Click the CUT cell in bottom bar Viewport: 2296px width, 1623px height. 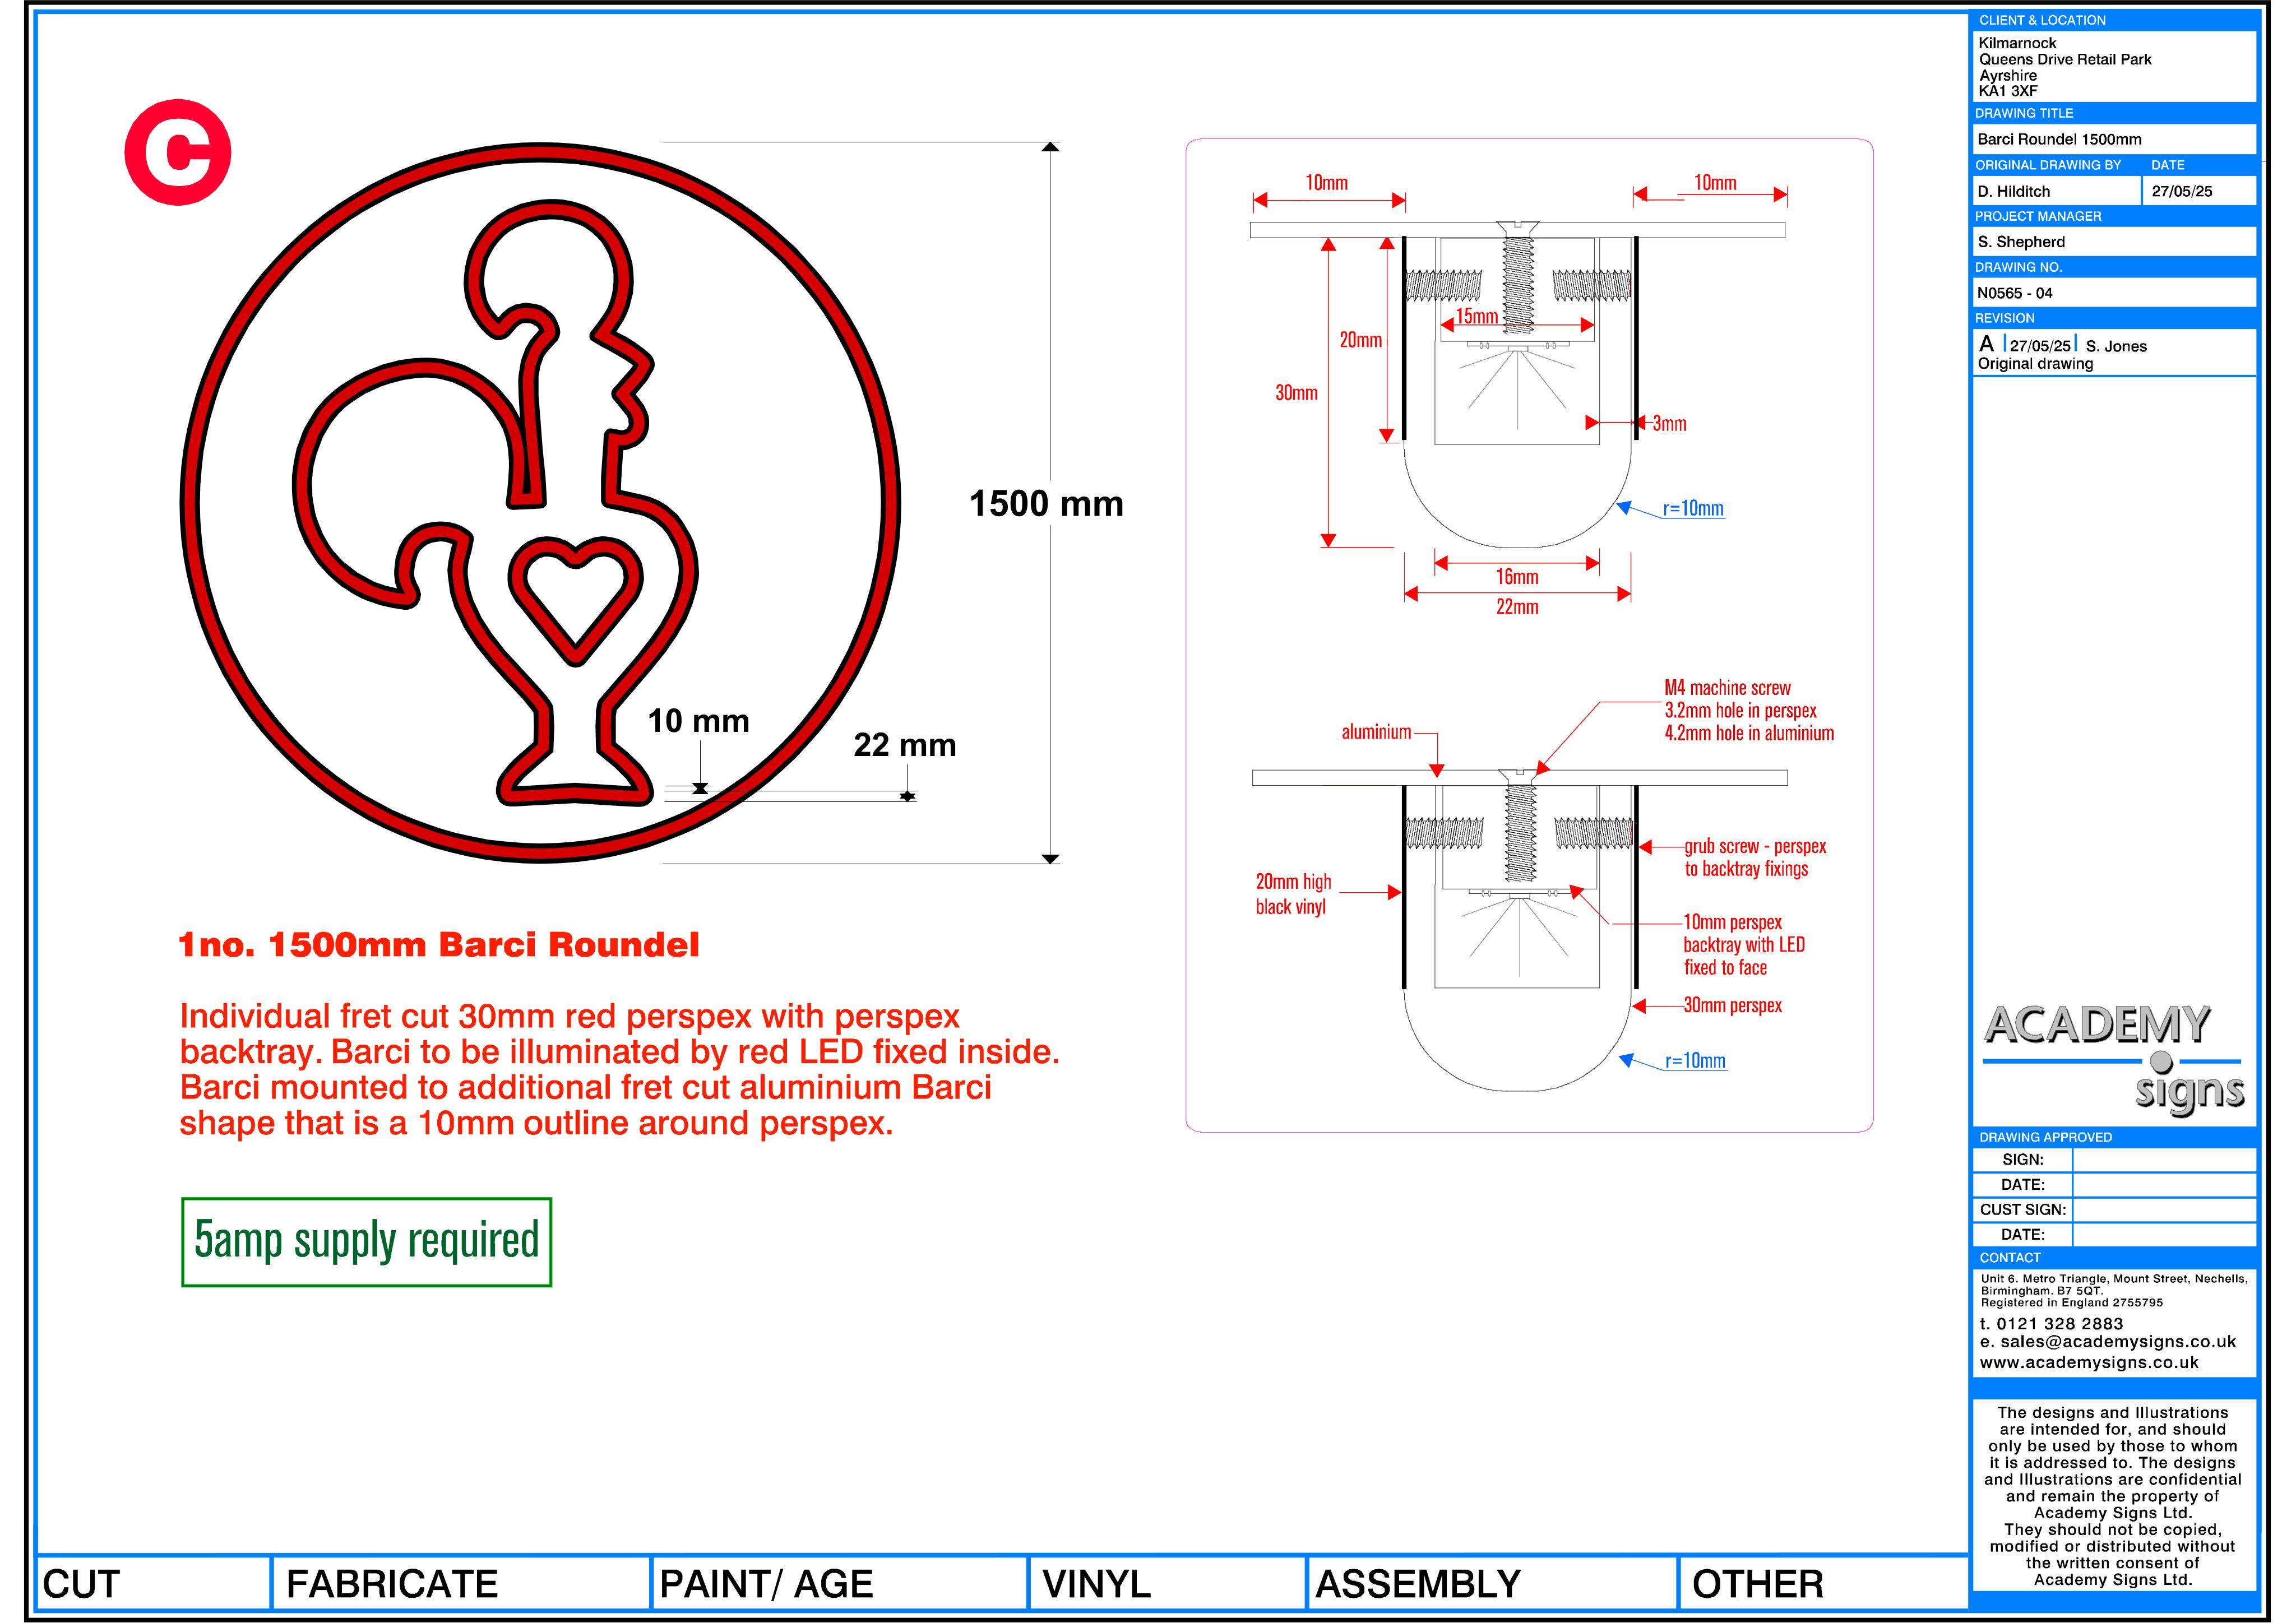coord(153,1584)
